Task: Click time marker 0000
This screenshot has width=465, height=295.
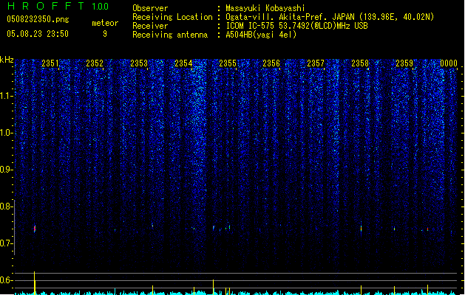Action: (x=449, y=63)
